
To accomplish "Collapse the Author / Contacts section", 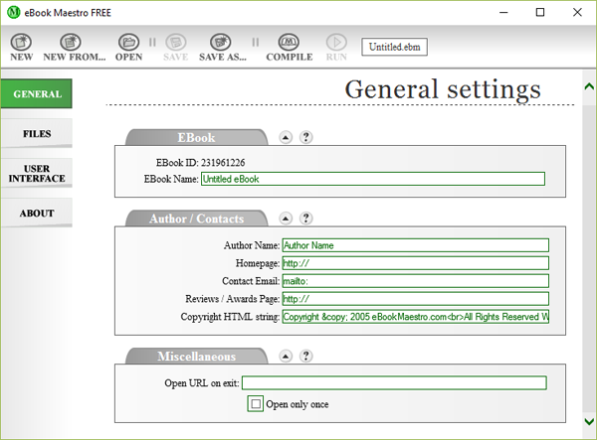I will 286,219.
